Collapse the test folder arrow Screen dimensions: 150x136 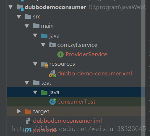coord(27,83)
